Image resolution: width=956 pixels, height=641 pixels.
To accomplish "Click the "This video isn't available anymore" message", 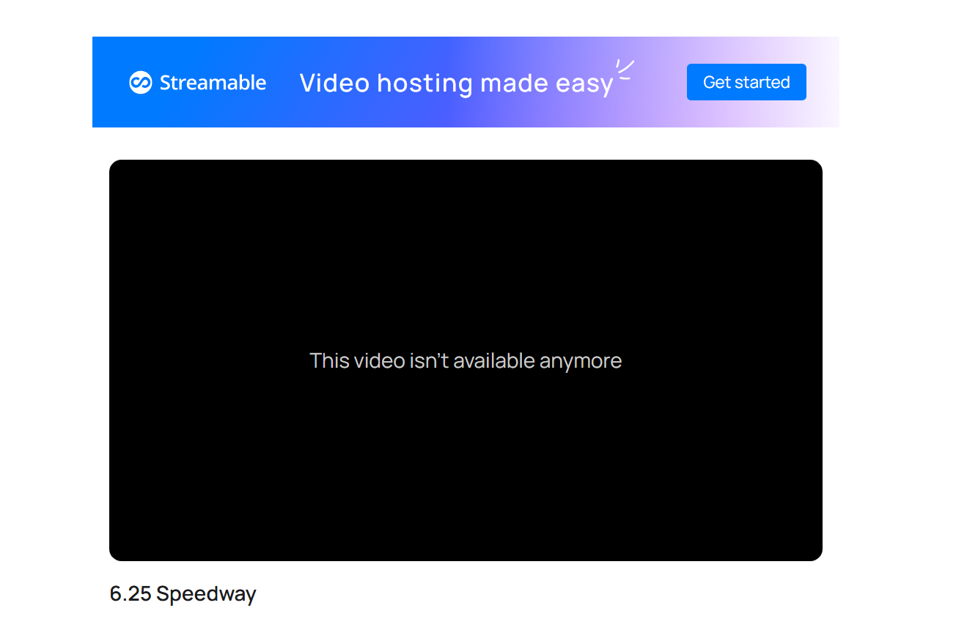I will [466, 360].
